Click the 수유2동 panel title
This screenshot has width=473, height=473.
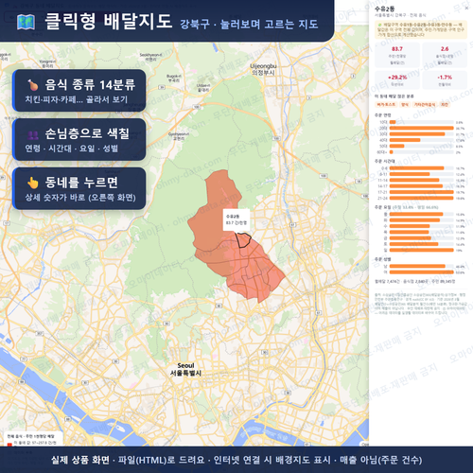[384, 9]
